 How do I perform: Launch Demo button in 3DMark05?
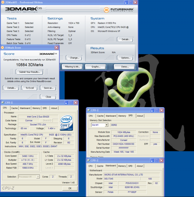[125, 67]
